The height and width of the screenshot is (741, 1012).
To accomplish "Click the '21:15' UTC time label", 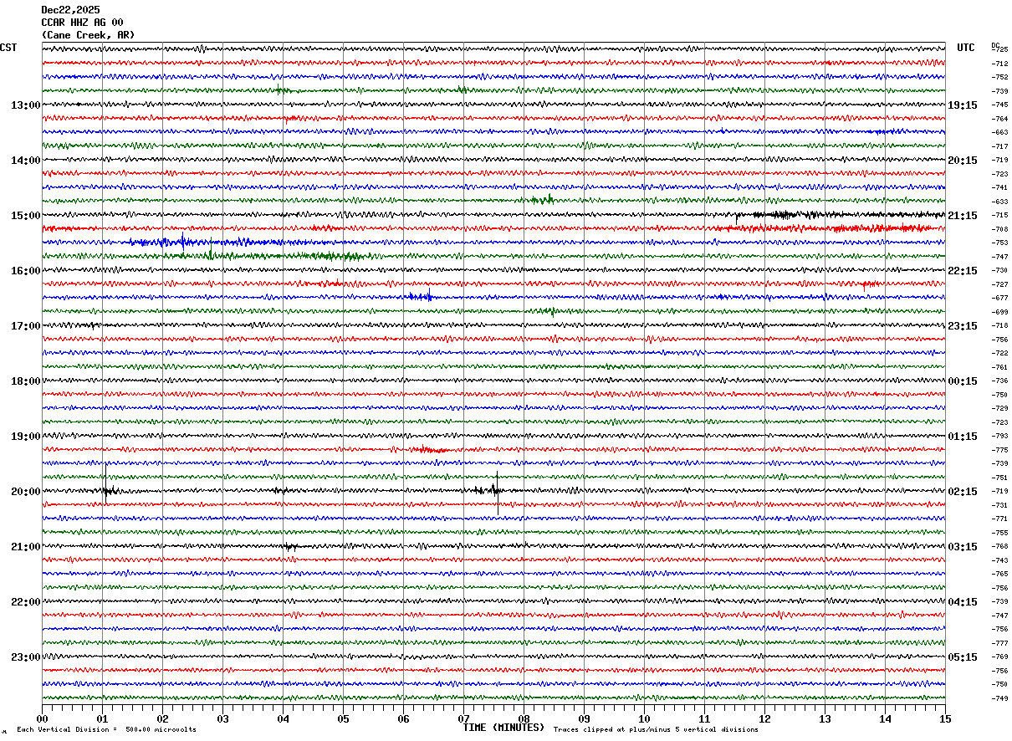I will click(x=963, y=216).
